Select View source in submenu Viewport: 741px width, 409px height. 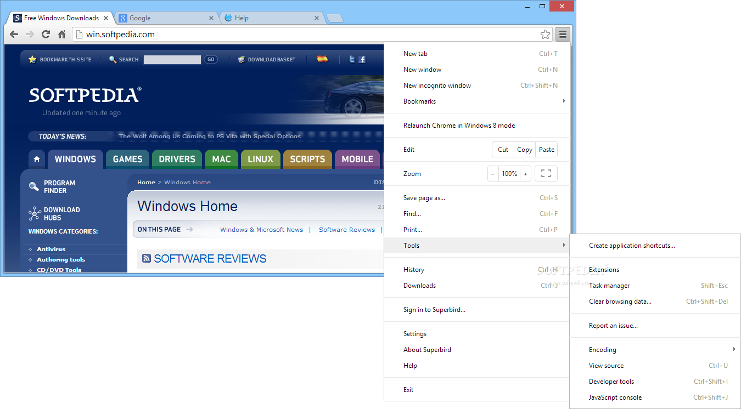point(655,366)
